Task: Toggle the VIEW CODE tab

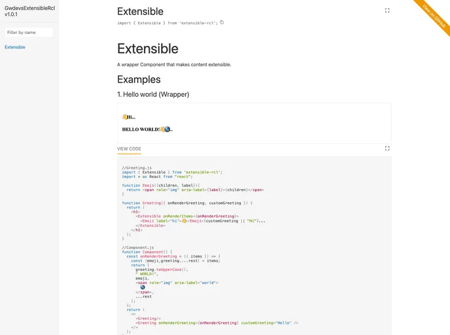Action: (x=129, y=149)
